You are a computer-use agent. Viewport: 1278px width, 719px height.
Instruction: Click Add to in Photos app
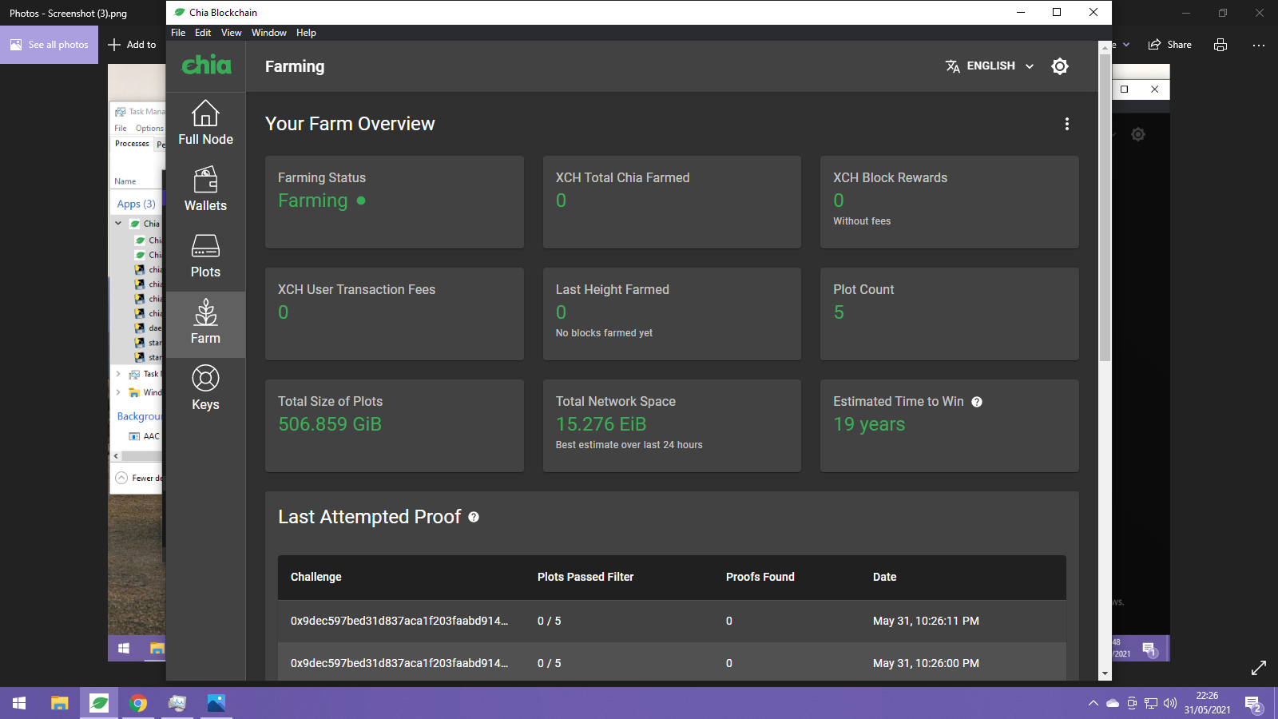pos(133,45)
